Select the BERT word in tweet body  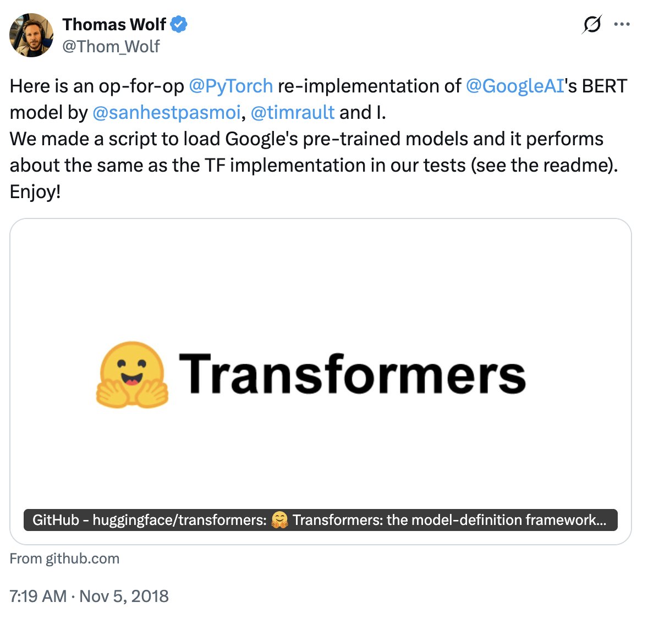(x=605, y=86)
